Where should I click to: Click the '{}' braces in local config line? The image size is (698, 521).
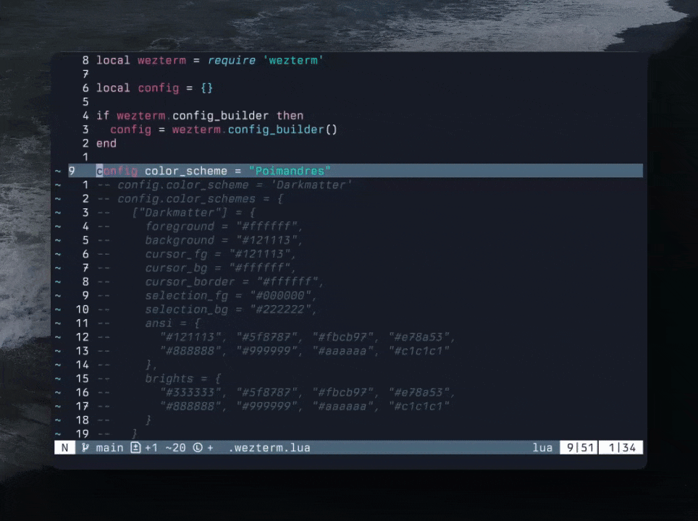207,88
